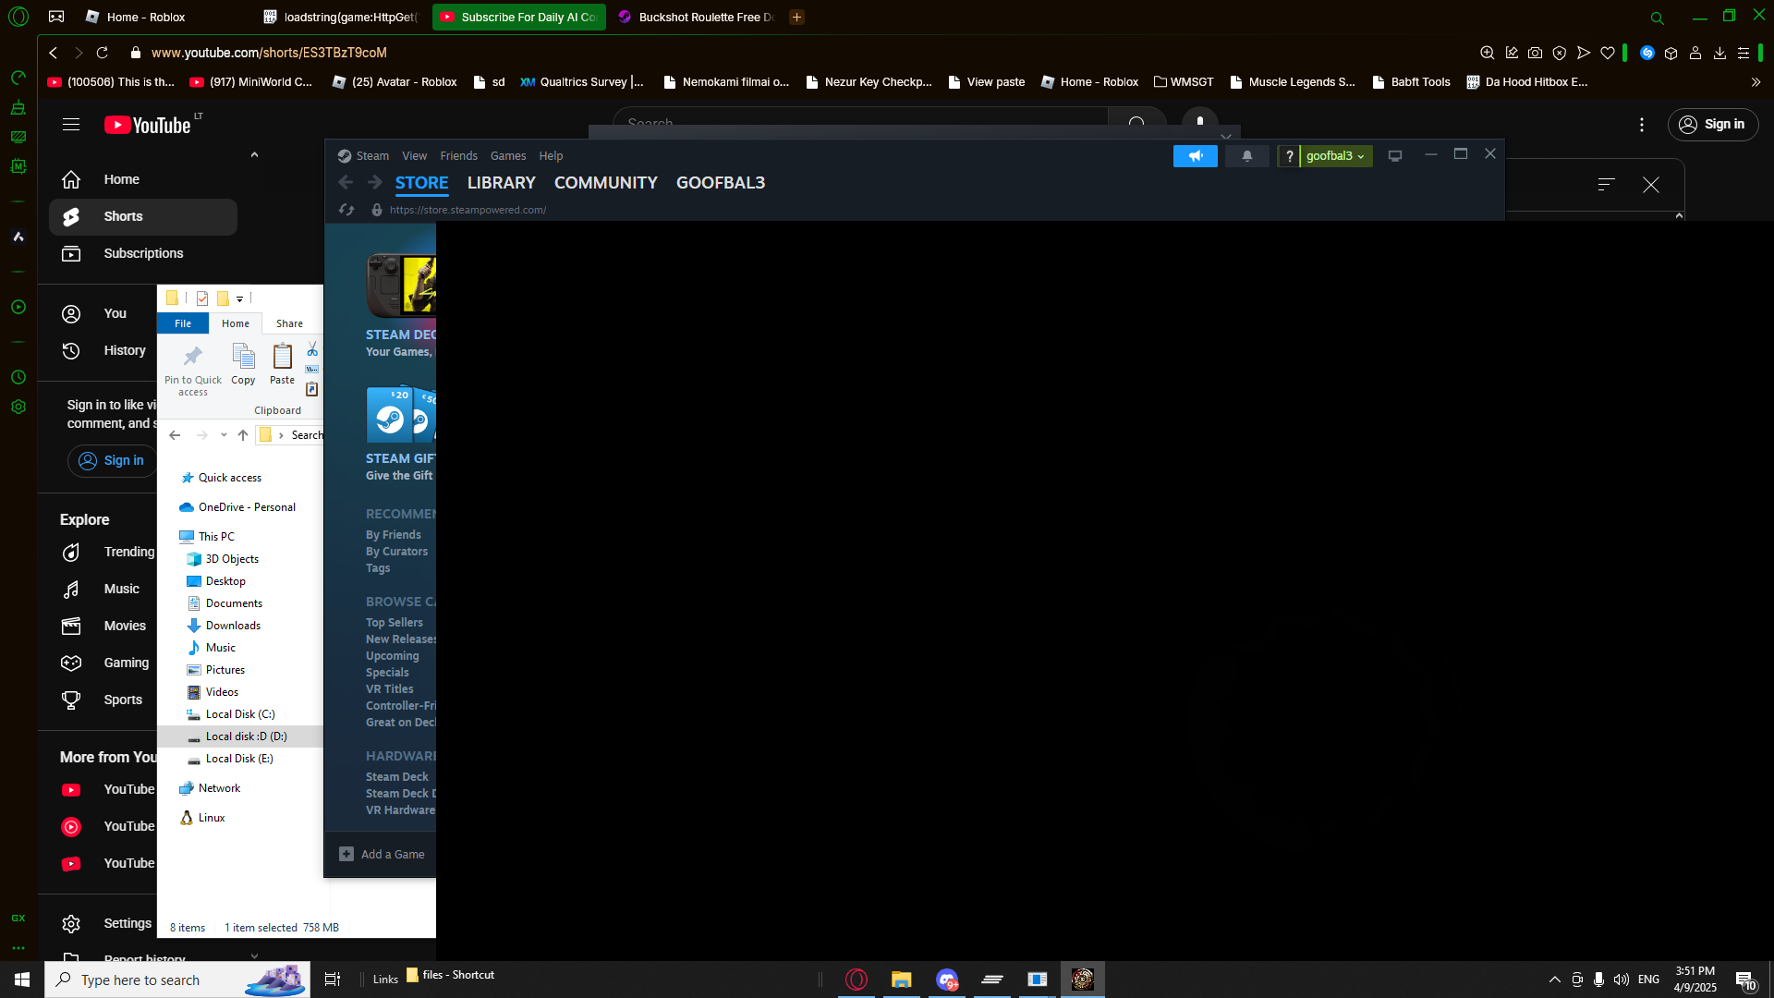Open Steam notifications bell

pos(1246,156)
